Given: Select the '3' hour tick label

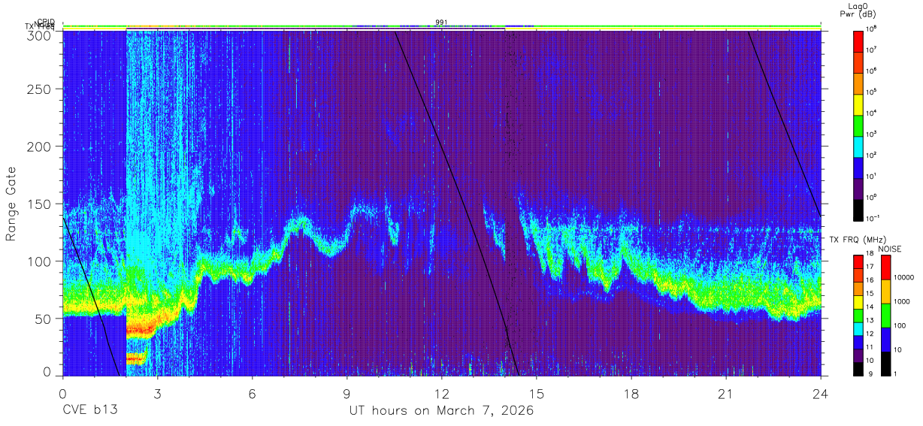Looking at the screenshot, I should 157,394.
